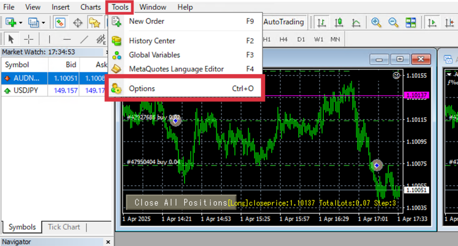The image size is (458, 246).
Task: Select the Trendline drawing tool
Action: pos(84,39)
